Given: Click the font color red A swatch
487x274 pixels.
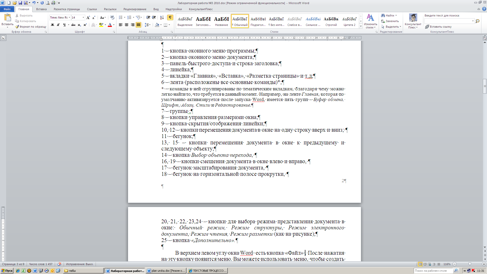Looking at the screenshot, I should [110, 25].
